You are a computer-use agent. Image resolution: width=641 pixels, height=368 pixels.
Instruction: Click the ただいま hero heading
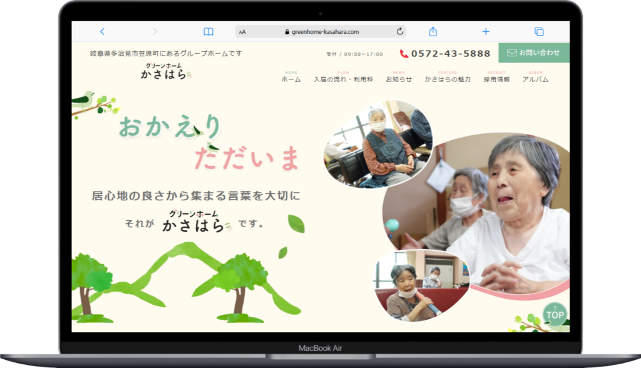[x=247, y=158]
